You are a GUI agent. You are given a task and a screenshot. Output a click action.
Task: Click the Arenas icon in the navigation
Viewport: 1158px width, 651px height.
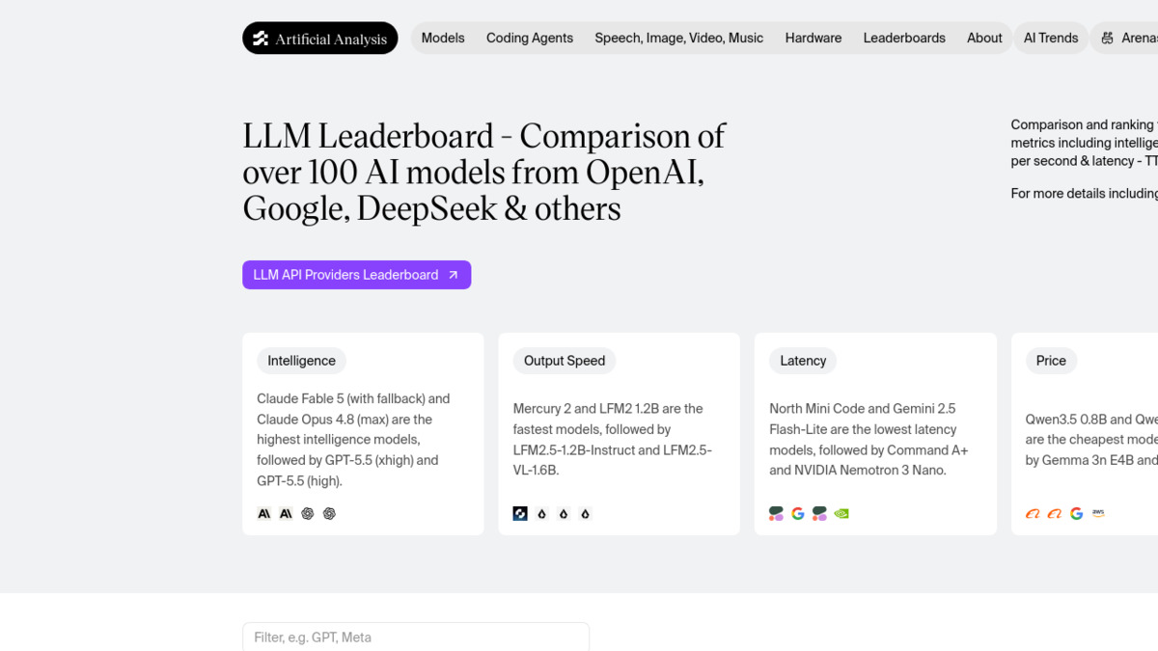pos(1106,39)
